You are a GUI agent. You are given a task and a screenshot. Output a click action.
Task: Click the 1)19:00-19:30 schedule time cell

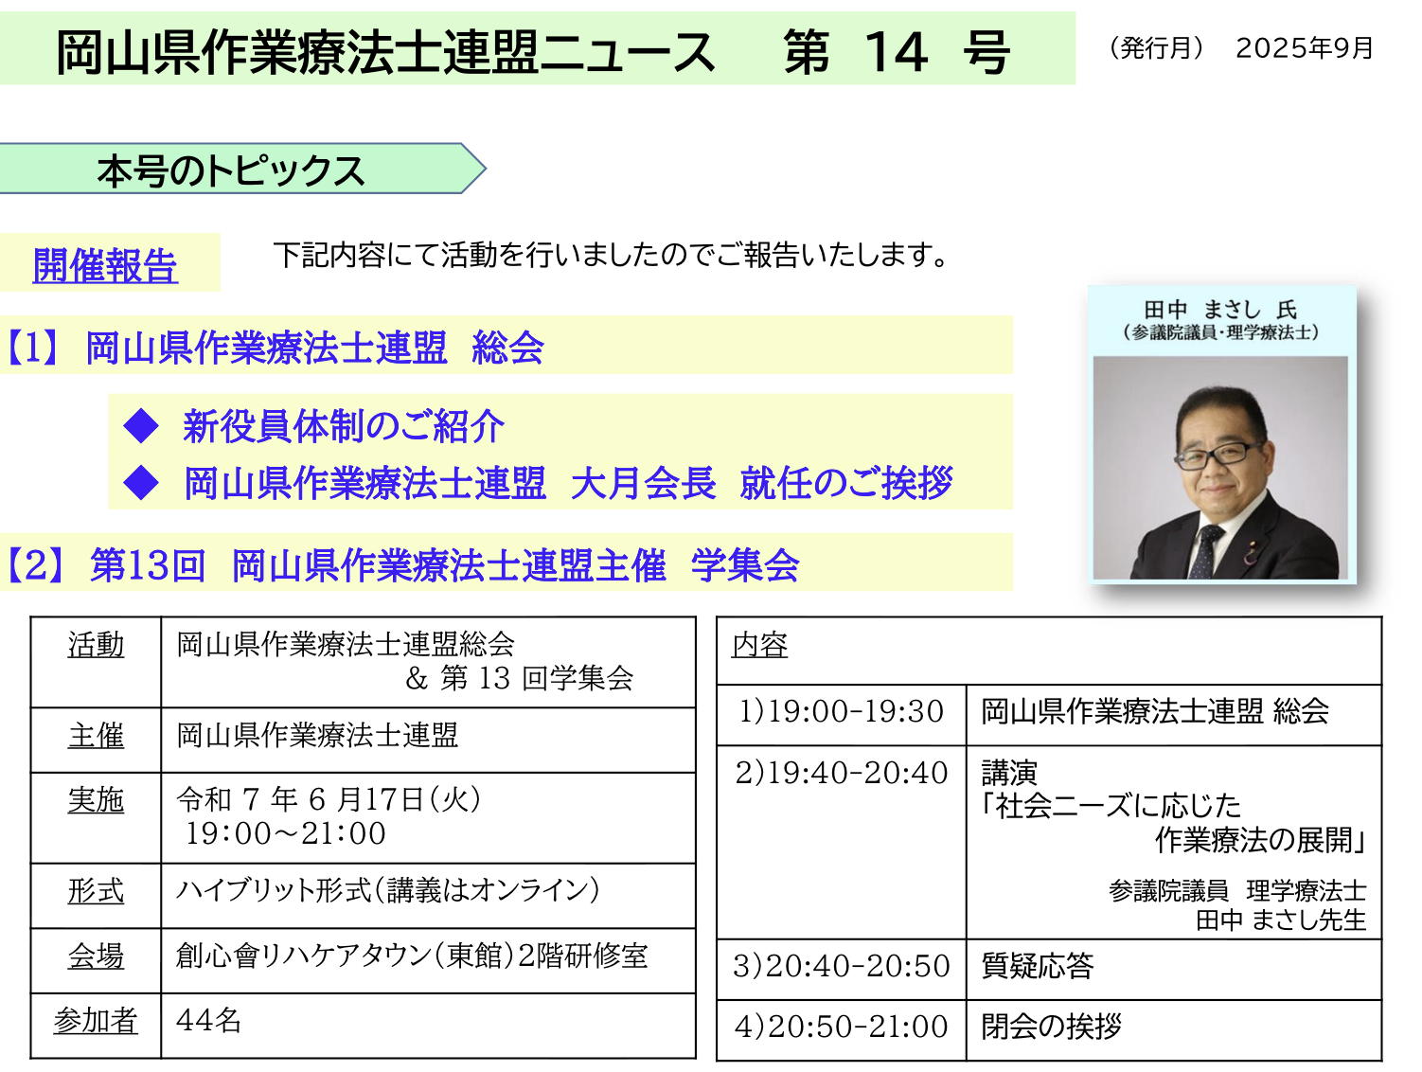(841, 711)
